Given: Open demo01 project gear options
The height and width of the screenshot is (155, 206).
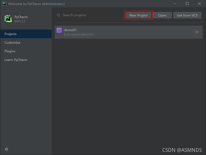Looking at the screenshot, I should [x=197, y=32].
